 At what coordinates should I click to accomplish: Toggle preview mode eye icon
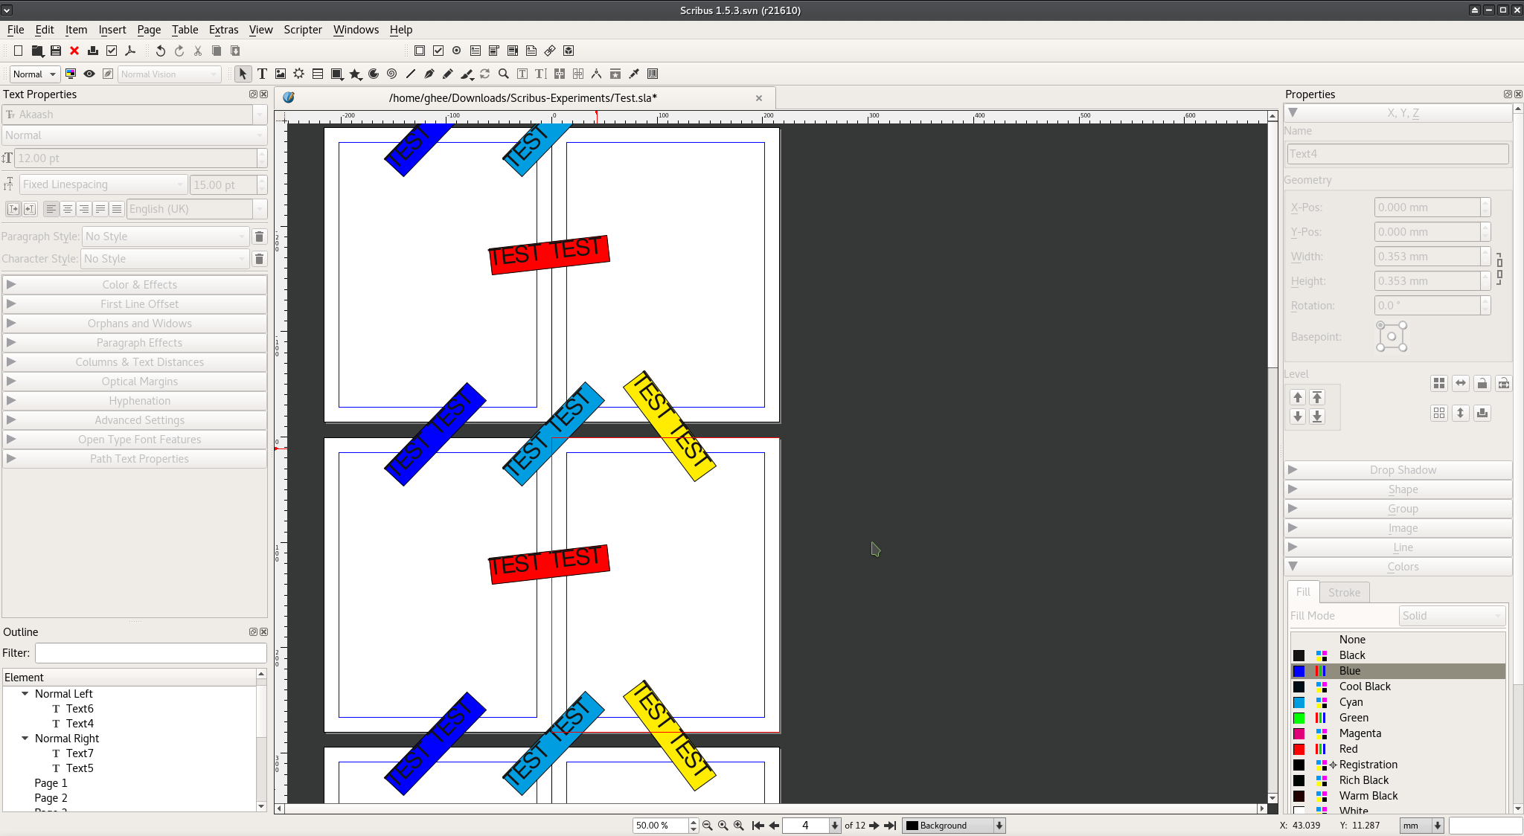(89, 74)
